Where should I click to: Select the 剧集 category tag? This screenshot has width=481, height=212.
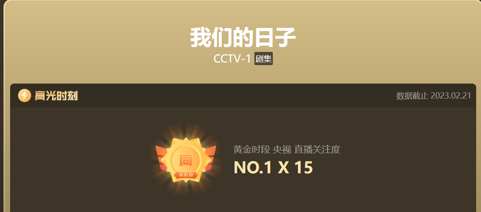(x=264, y=58)
